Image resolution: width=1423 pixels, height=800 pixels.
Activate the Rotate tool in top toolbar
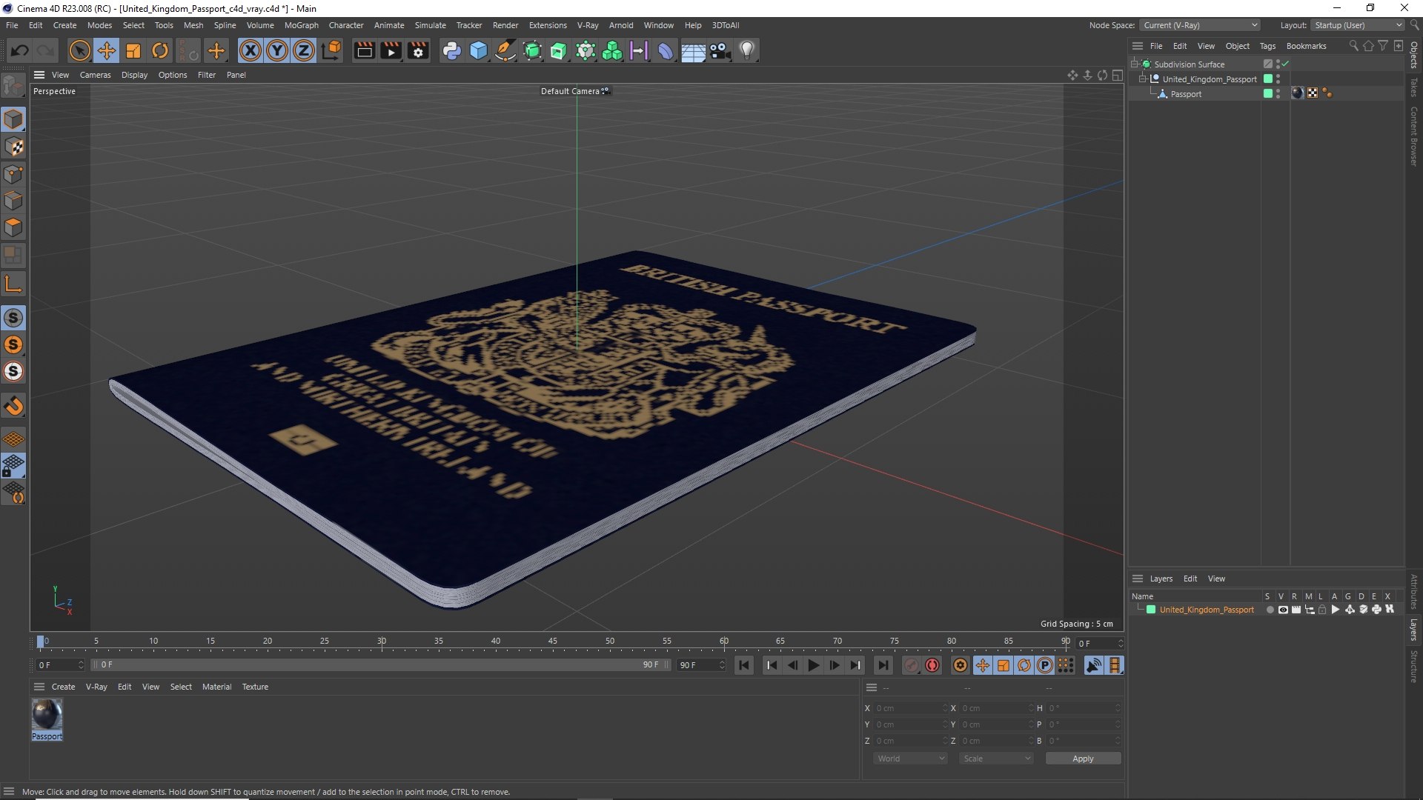160,50
